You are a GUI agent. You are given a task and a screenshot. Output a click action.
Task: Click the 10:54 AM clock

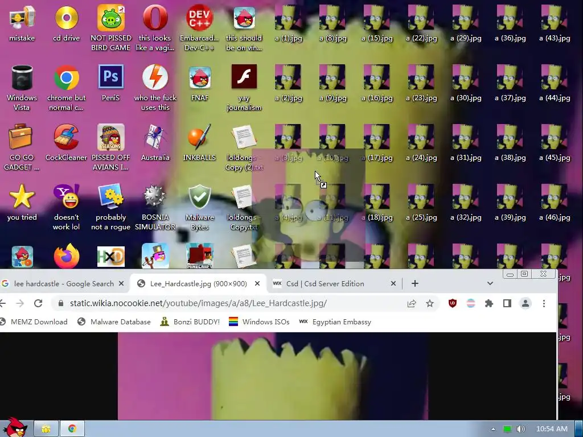pyautogui.click(x=552, y=429)
